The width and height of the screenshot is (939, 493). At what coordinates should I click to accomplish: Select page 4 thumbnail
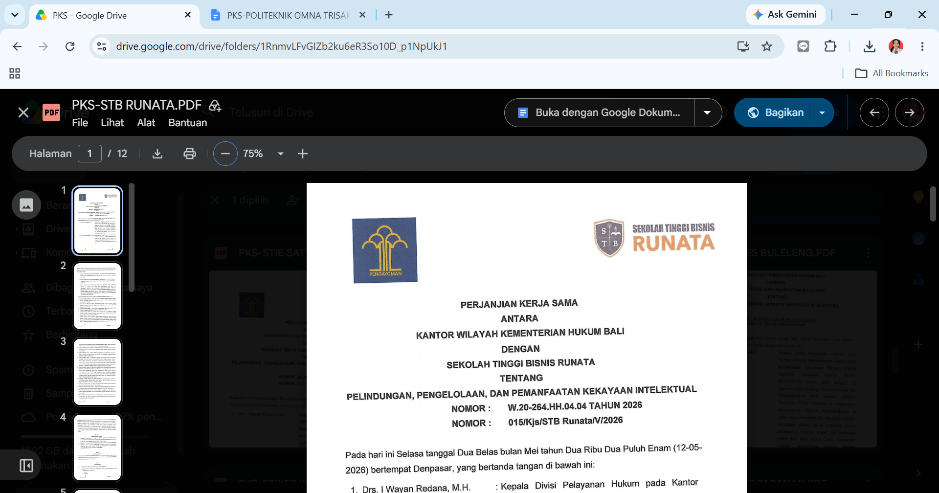[x=97, y=448]
